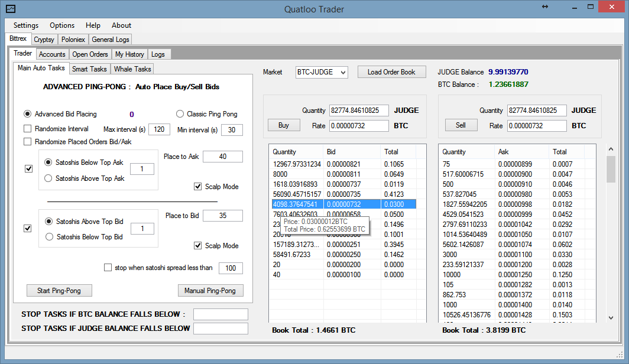Click the scrollbar up arrow on right edge
The image size is (629, 364).
point(611,148)
